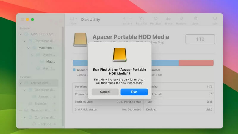Screen dimensions: 238x134
Task: Cancel the First Aid dialog
Action: 105,92
